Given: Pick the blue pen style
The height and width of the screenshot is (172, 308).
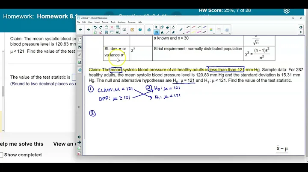Looking at the screenshot, I should 204,27.
